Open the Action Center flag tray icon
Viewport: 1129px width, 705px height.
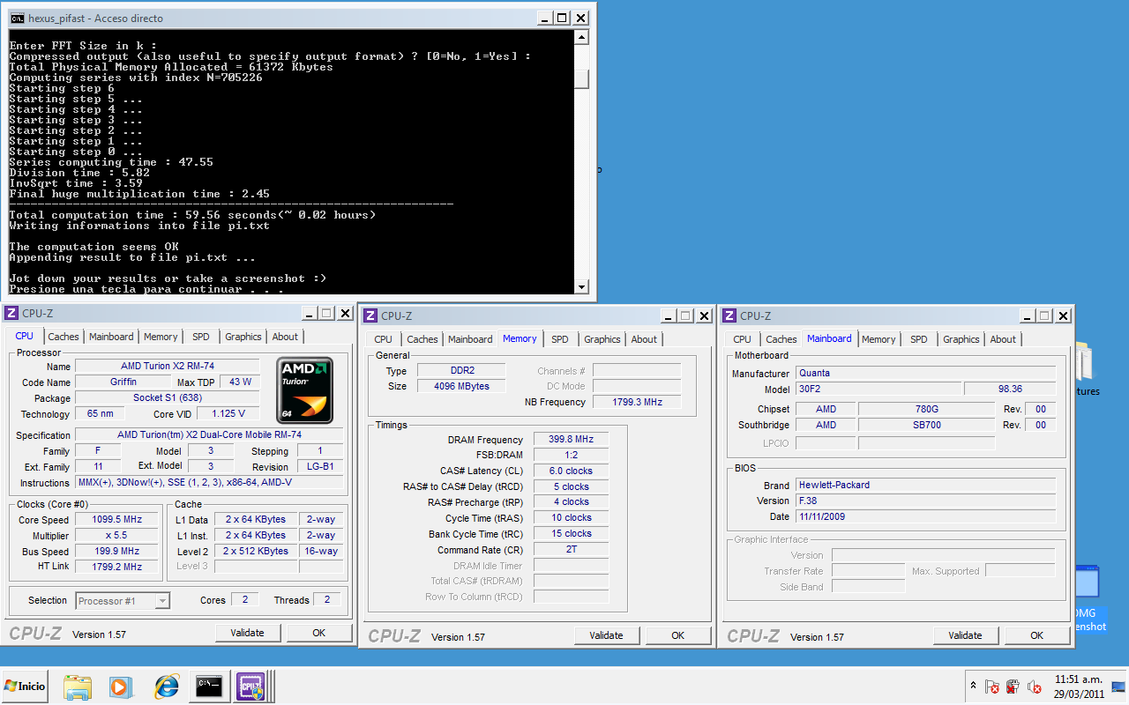point(992,686)
